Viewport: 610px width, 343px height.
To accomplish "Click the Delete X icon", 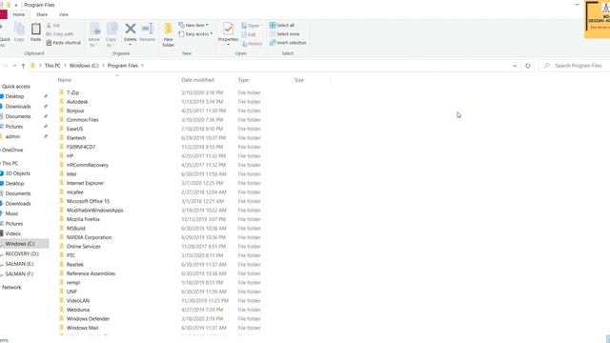I will (131, 29).
